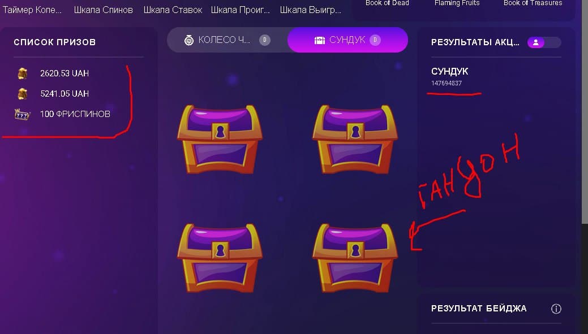The image size is (588, 334).
Task: Click the 777 slot icon for 100 Фриспинов
Action: point(22,114)
